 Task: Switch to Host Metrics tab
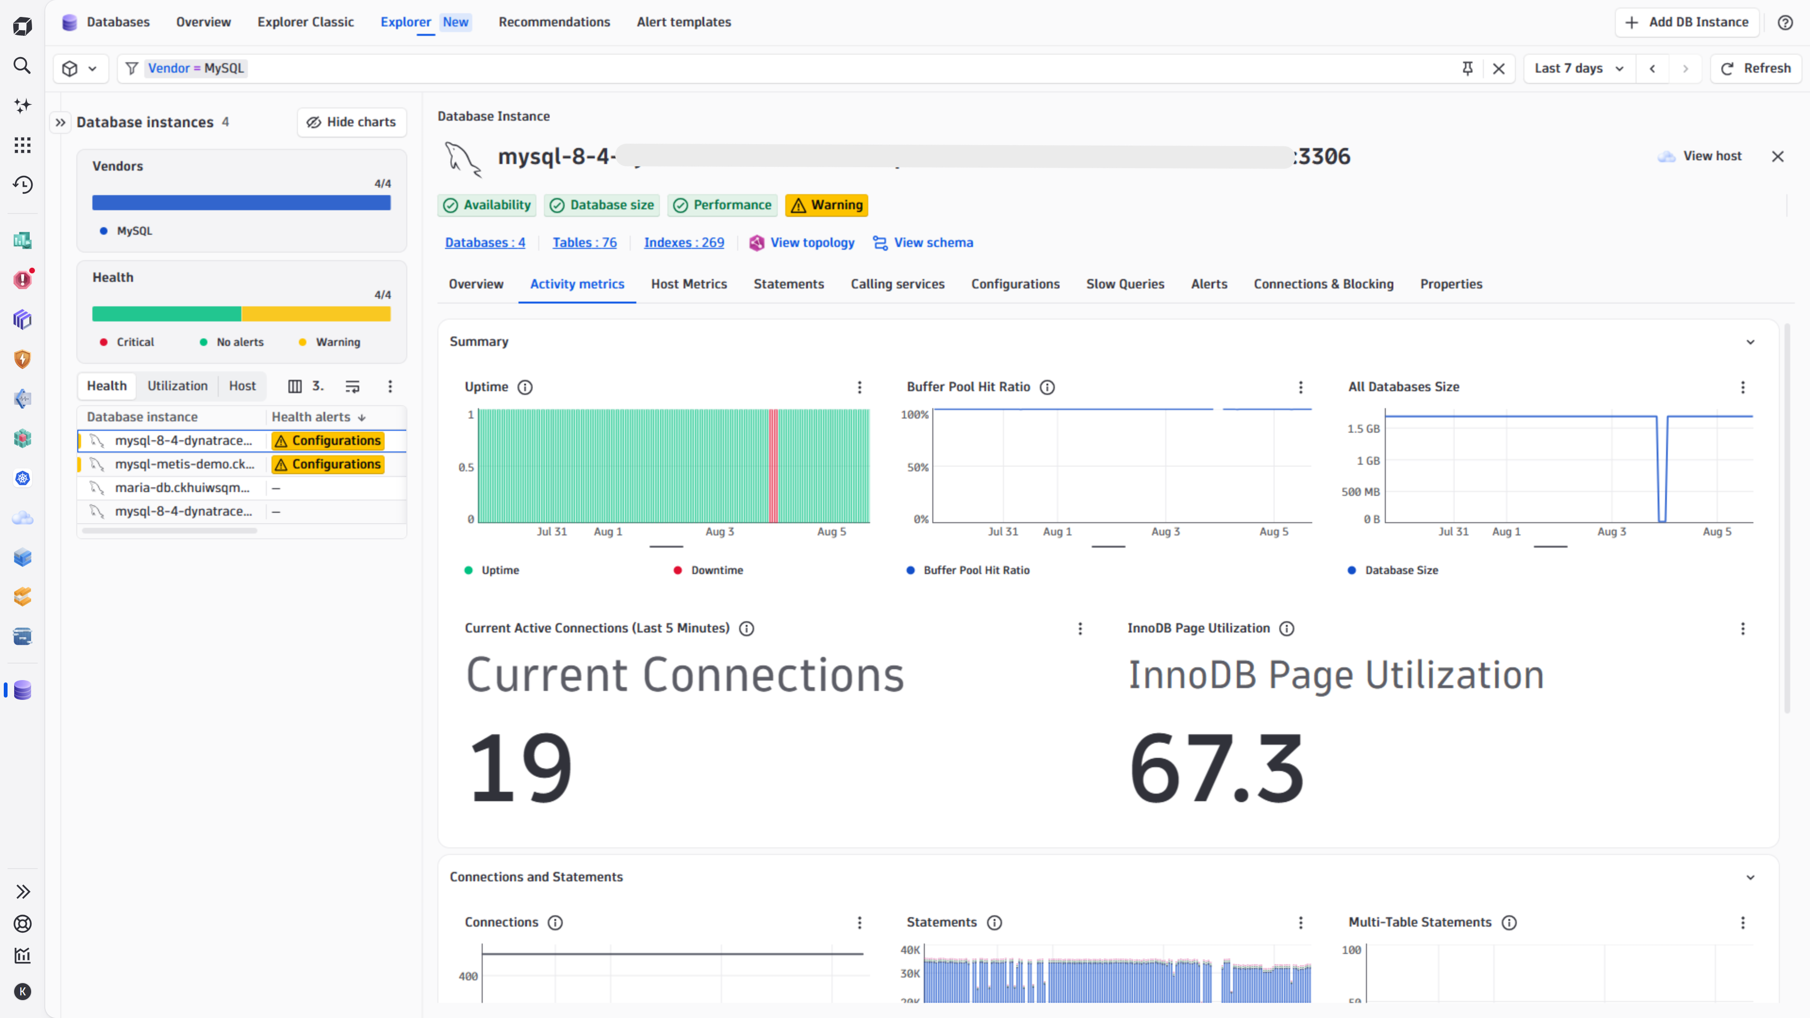pos(689,284)
